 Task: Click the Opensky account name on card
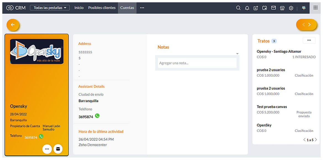(x=18, y=106)
